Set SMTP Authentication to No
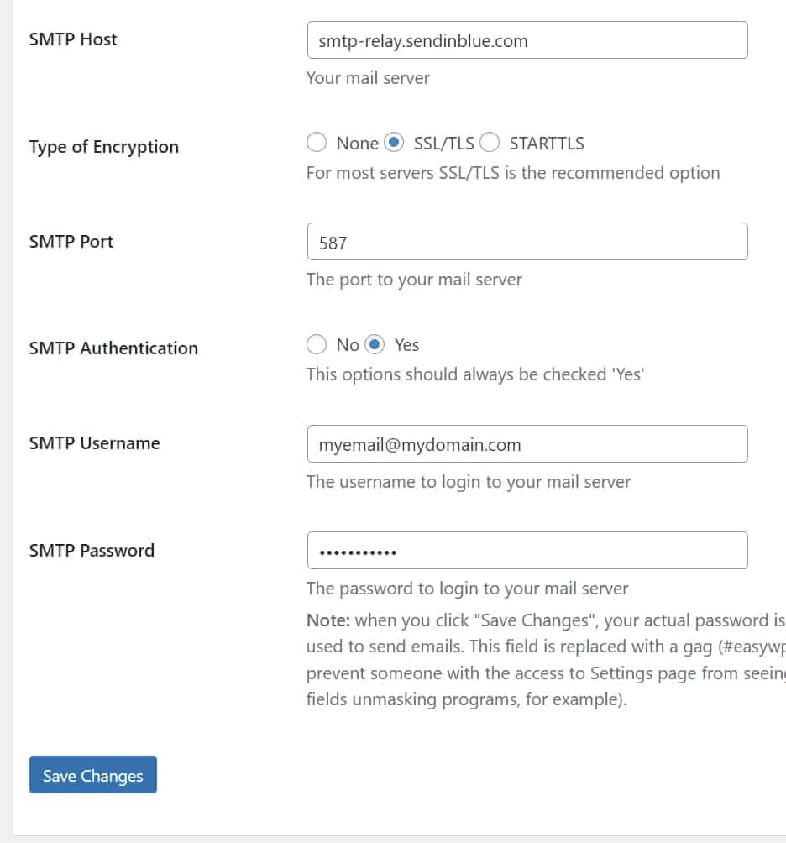Viewport: 786px width, 843px height. (317, 344)
